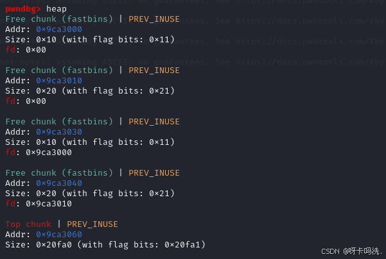Click fd value 0x9ca3010
This screenshot has height=259, width=386.
pos(49,204)
